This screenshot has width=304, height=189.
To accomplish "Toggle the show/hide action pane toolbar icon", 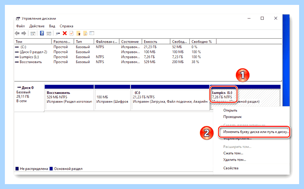I will coord(49,34).
